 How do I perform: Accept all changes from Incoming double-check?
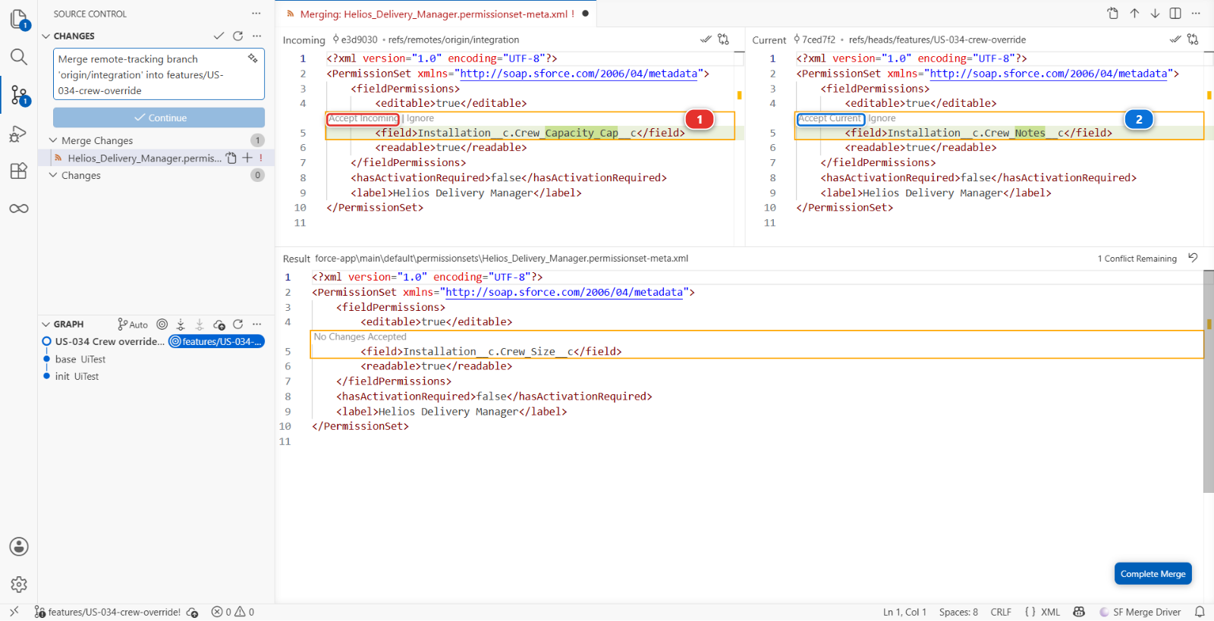706,39
